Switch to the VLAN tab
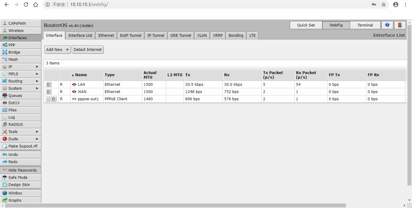 (202, 36)
